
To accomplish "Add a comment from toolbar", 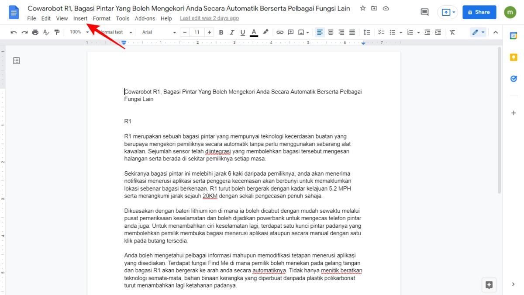I will [290, 32].
